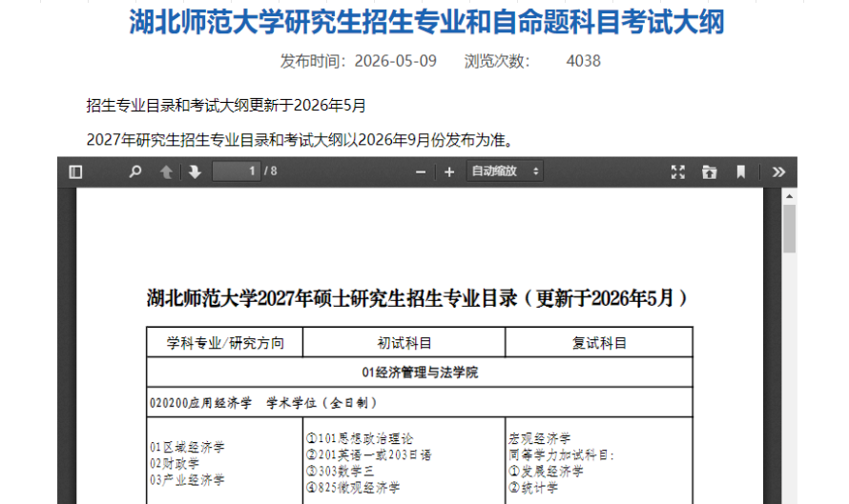849x504 pixels.
Task: Click the publish date 2026-05-09
Action: (395, 61)
